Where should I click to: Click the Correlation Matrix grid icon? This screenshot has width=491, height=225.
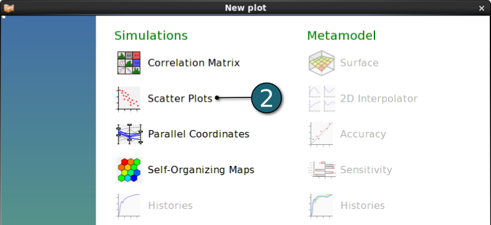pyautogui.click(x=129, y=63)
